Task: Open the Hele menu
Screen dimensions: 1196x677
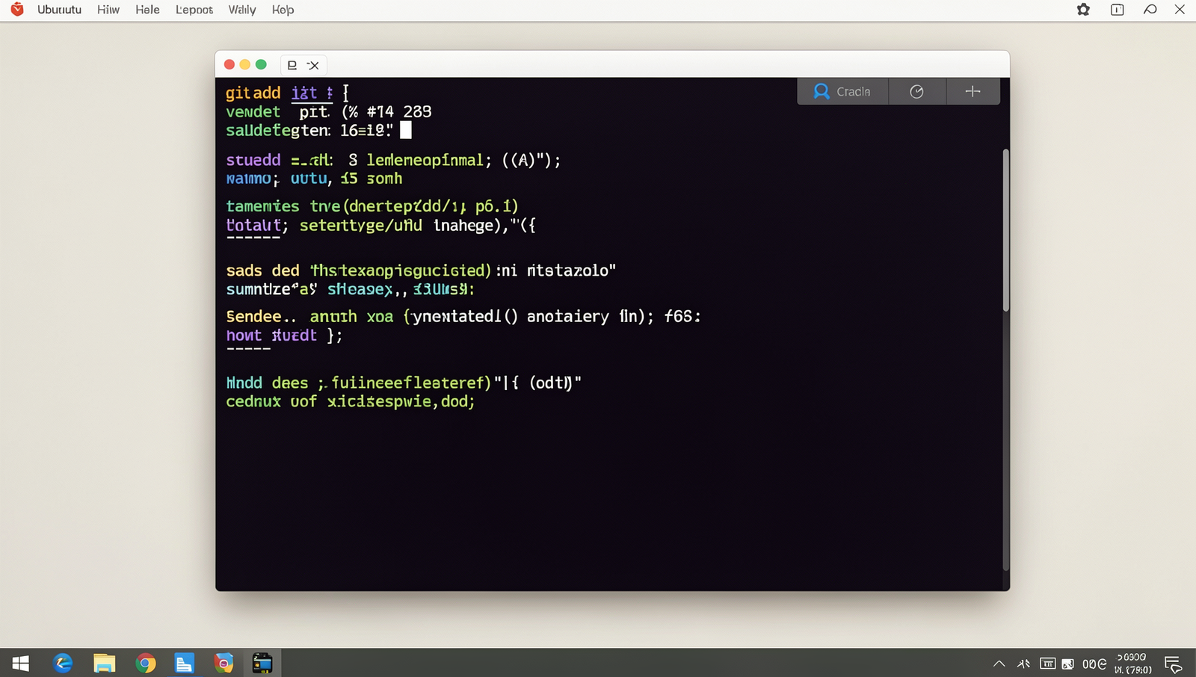Action: 147,10
